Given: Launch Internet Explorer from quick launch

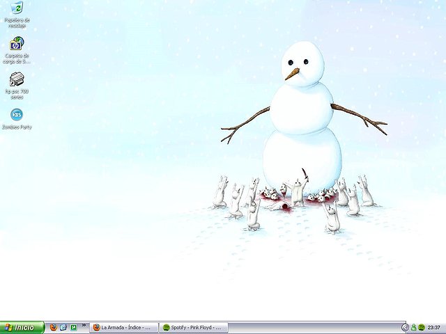Looking at the screenshot, I should pos(63,328).
